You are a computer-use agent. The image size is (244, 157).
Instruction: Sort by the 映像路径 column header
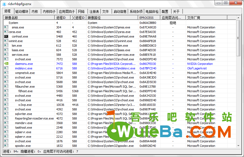[x=112, y=18]
